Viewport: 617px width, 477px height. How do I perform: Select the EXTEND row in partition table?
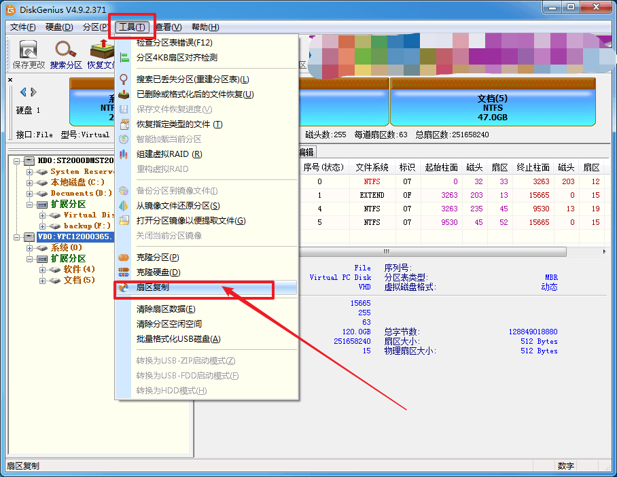coord(452,195)
